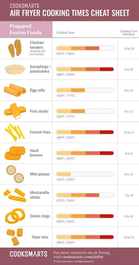This screenshot has height=265, width=139.
Task: Click the mini pizzas illustration
Action: pos(15,174)
